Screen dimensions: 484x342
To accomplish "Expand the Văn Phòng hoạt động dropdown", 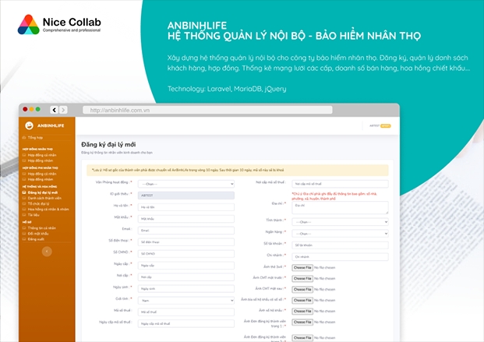I will (x=185, y=184).
